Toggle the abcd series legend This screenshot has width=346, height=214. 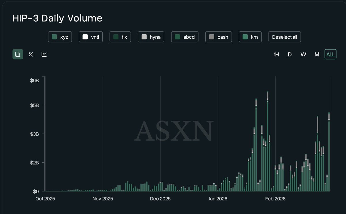pos(185,37)
